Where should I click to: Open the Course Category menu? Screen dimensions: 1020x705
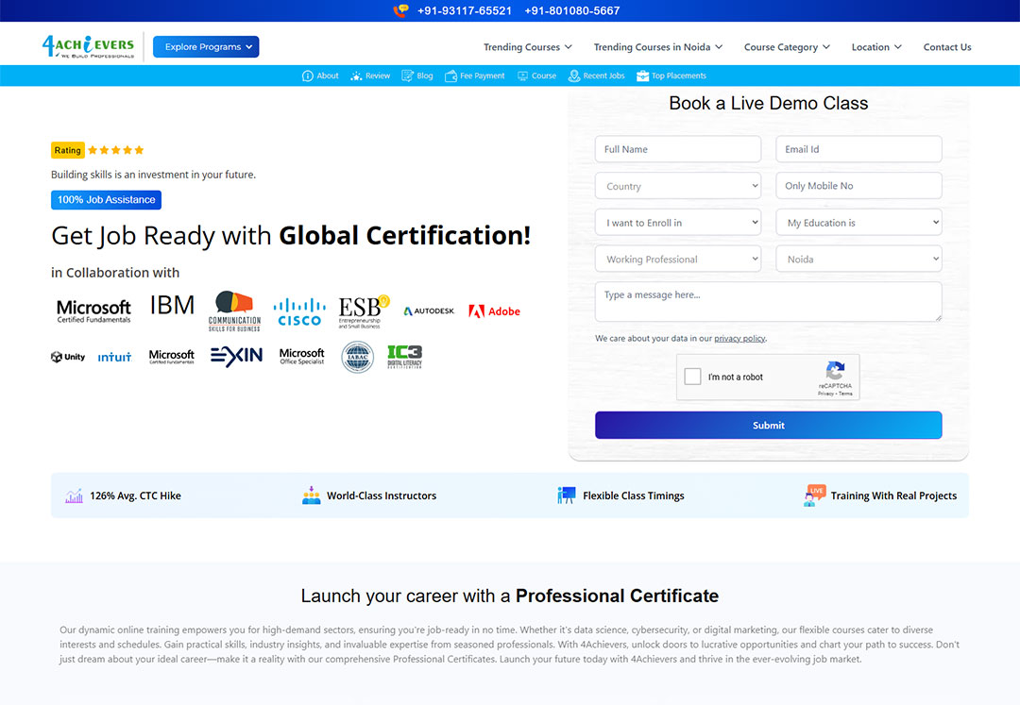[x=787, y=47]
